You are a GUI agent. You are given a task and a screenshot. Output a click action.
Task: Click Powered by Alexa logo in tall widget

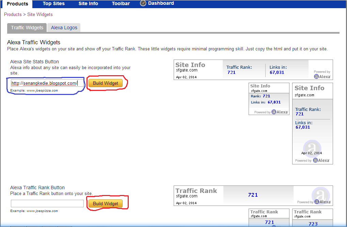[321, 160]
